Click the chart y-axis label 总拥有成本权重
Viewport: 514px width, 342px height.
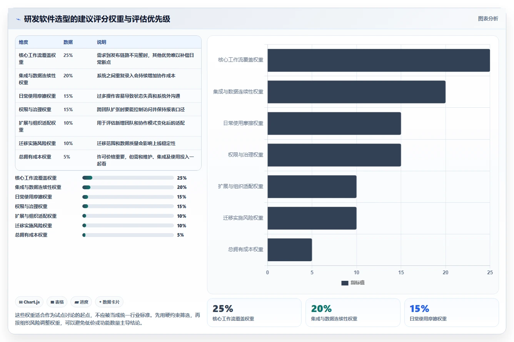[x=245, y=250]
